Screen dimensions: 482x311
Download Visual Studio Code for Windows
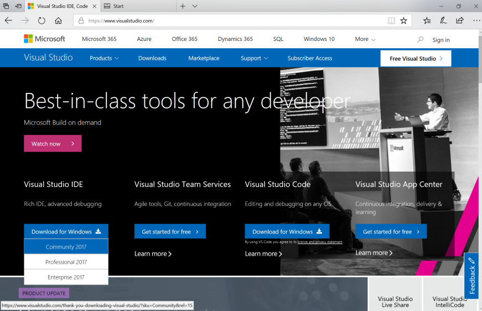(x=287, y=231)
